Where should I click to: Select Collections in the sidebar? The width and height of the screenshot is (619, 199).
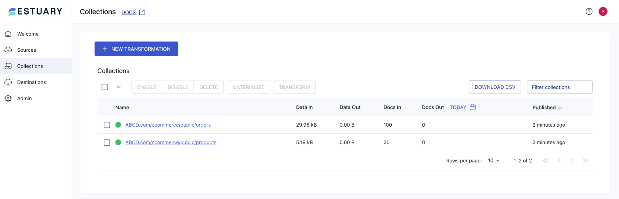point(36,66)
